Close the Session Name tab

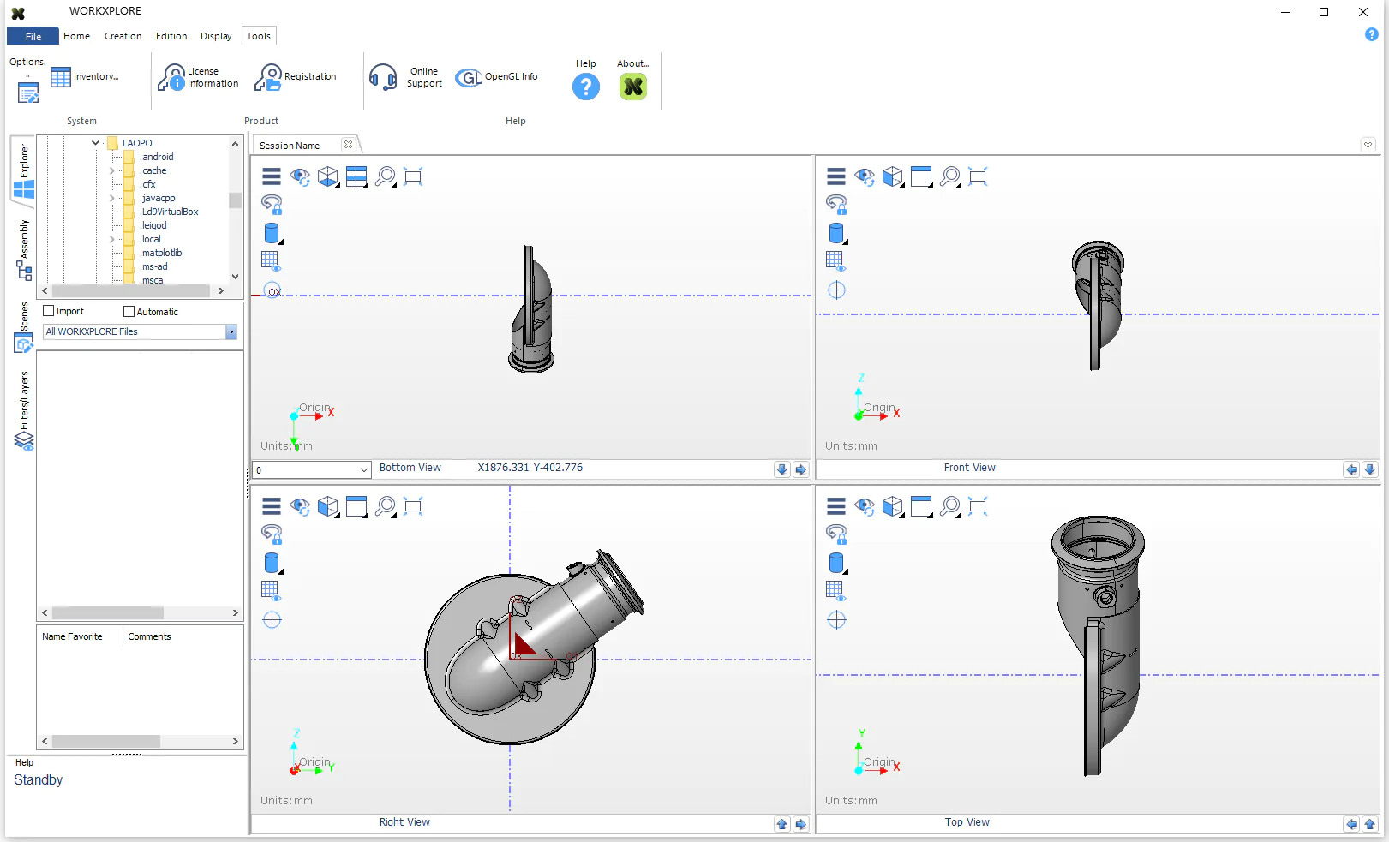point(348,145)
